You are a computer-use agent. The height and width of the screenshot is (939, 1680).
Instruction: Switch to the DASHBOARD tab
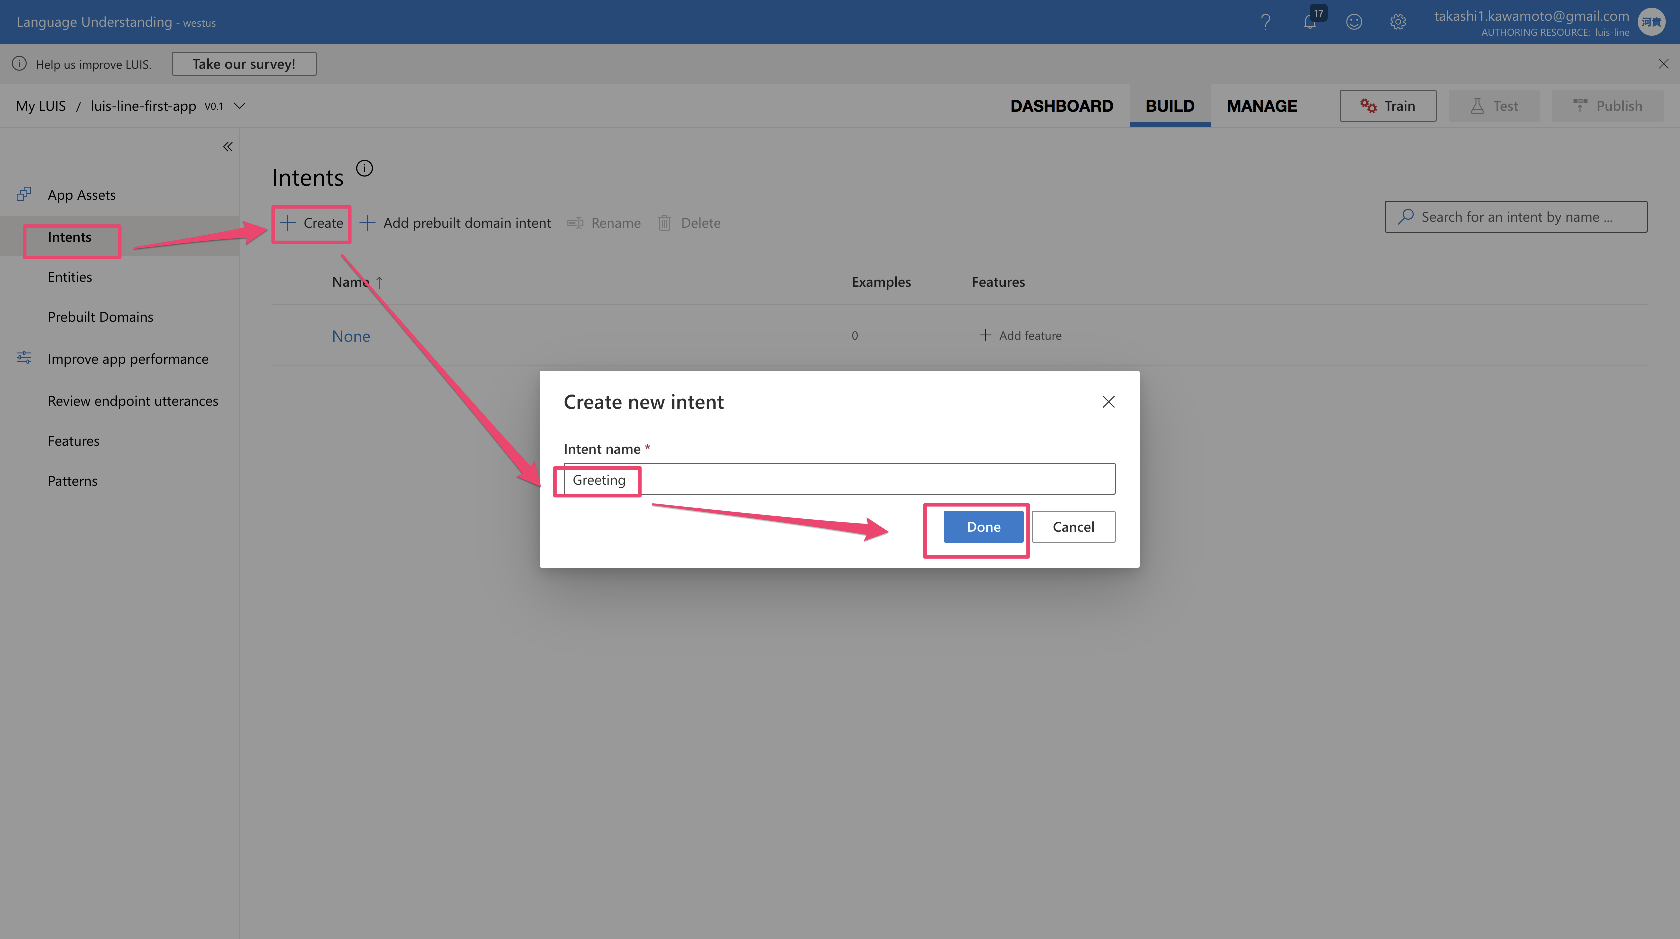pos(1061,105)
